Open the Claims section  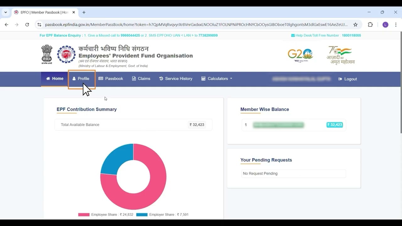[x=141, y=78]
